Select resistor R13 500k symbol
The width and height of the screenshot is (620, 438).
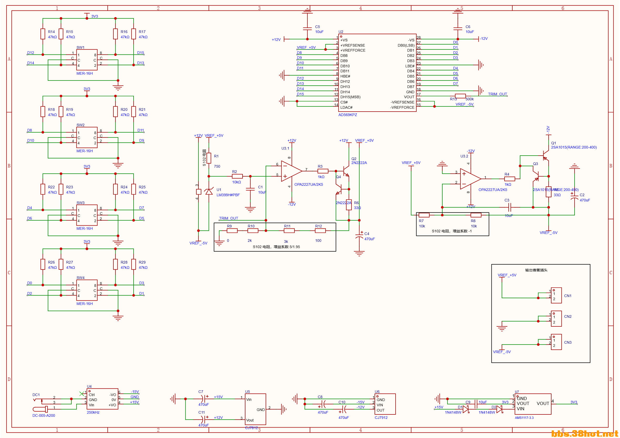pos(460,96)
